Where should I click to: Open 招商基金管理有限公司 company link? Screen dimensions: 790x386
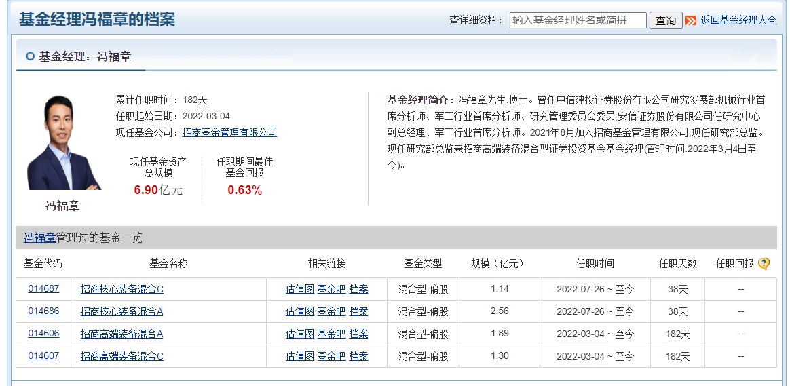click(229, 132)
